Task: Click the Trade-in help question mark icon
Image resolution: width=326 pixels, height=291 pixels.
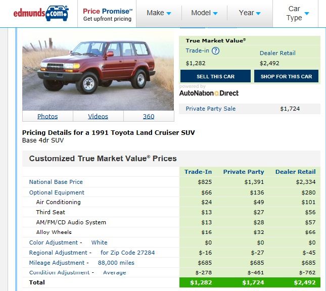Action: tap(215, 51)
